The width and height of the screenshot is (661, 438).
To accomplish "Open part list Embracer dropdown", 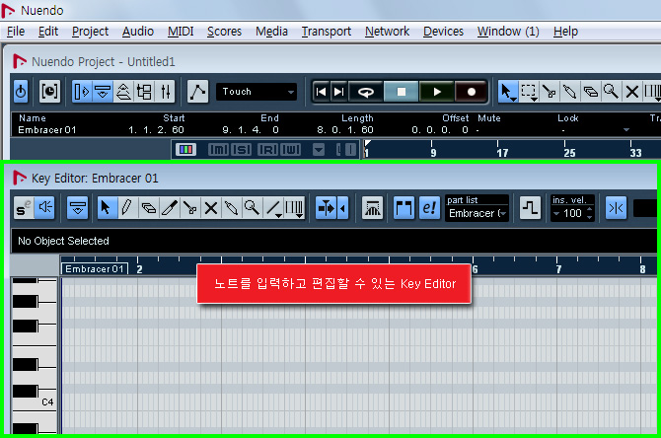I will [477, 214].
